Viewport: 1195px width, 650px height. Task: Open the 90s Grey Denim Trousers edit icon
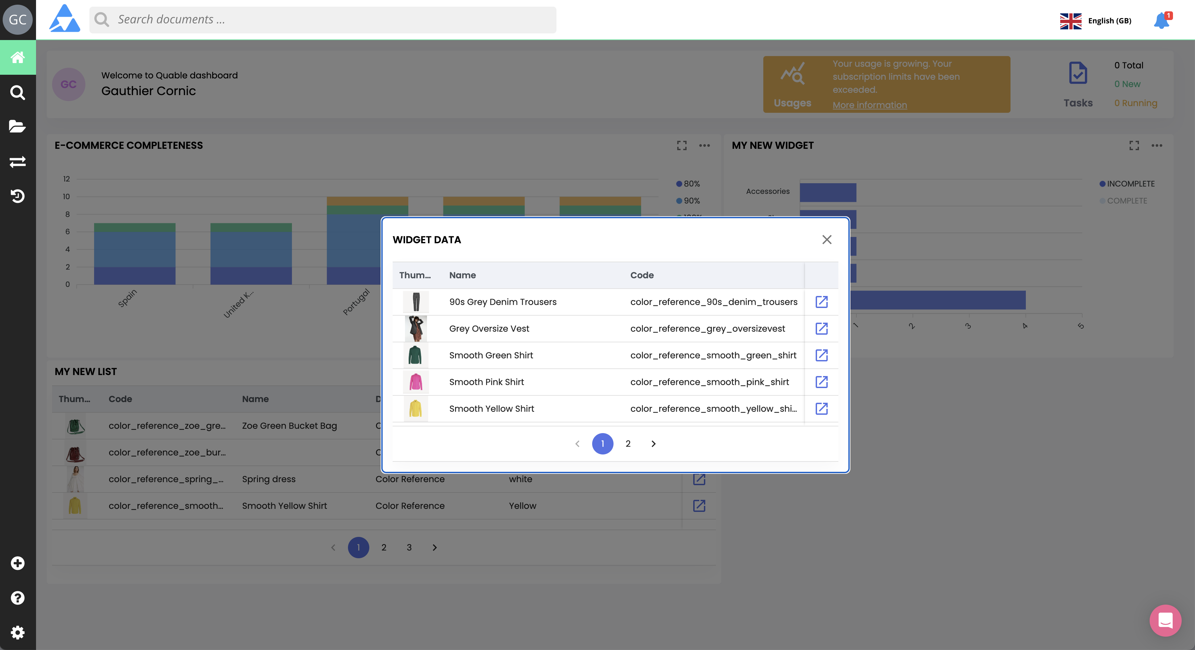tap(821, 302)
